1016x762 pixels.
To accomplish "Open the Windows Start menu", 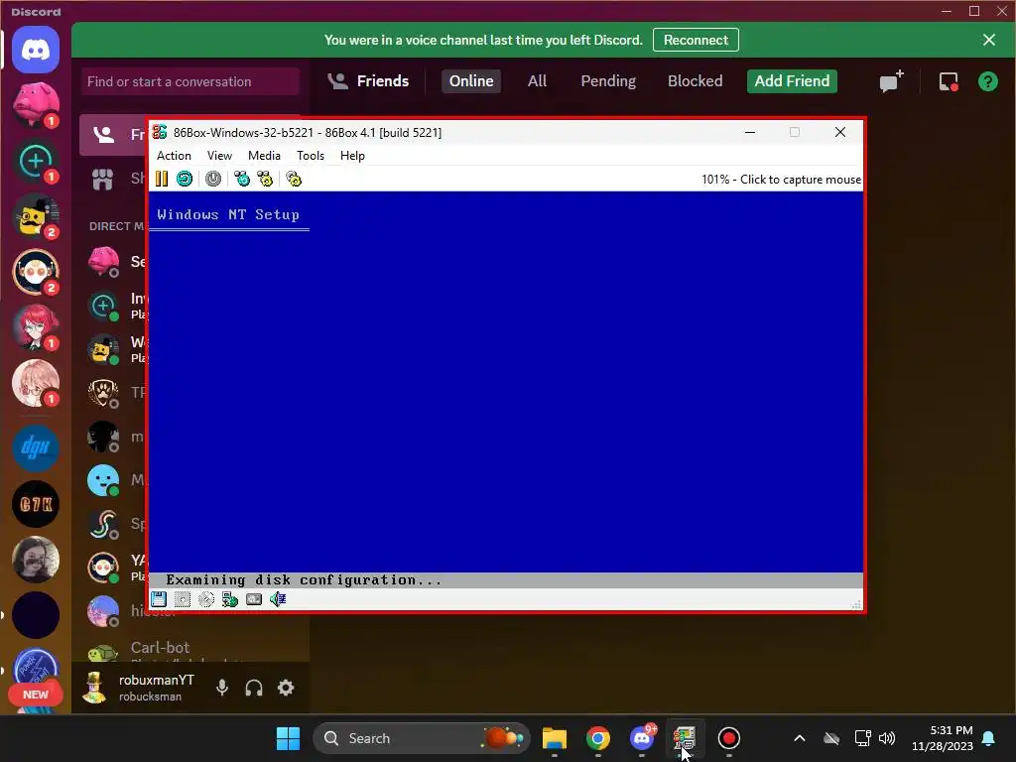I will pyautogui.click(x=288, y=738).
